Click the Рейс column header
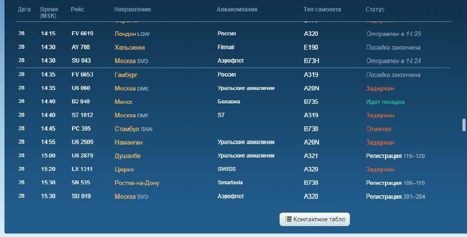This screenshot has height=237, width=467. pyautogui.click(x=77, y=9)
